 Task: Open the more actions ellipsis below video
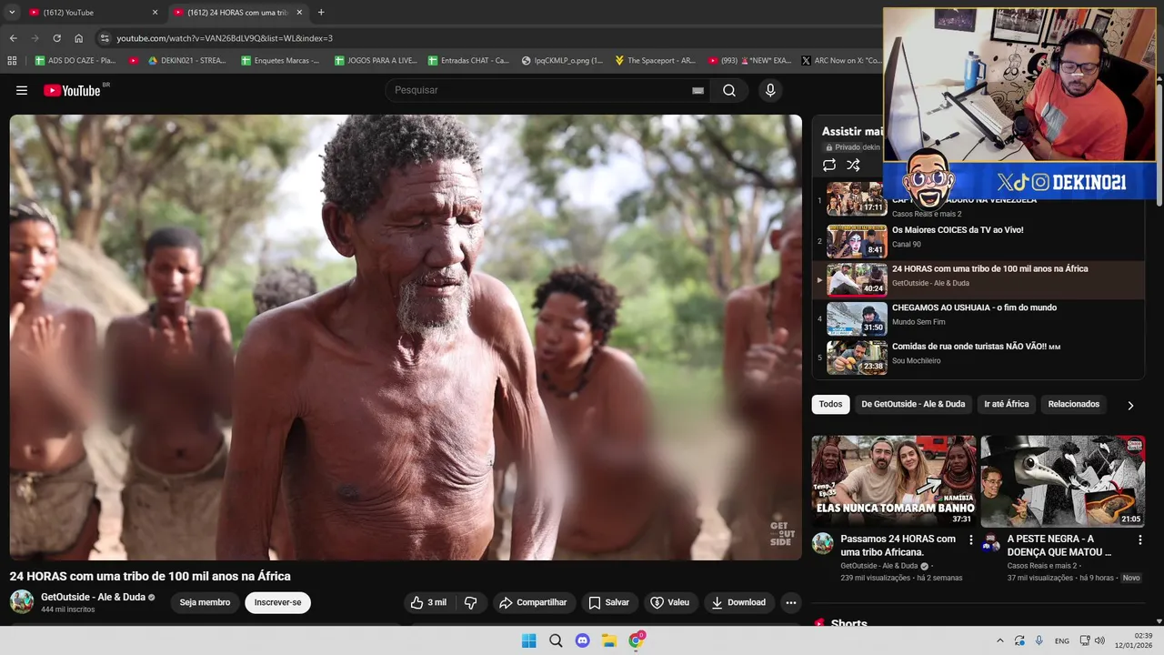tap(791, 602)
